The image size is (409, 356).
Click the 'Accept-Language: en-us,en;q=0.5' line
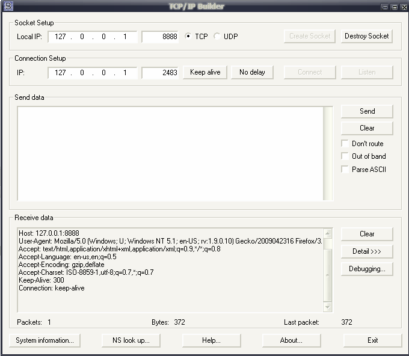(x=67, y=257)
